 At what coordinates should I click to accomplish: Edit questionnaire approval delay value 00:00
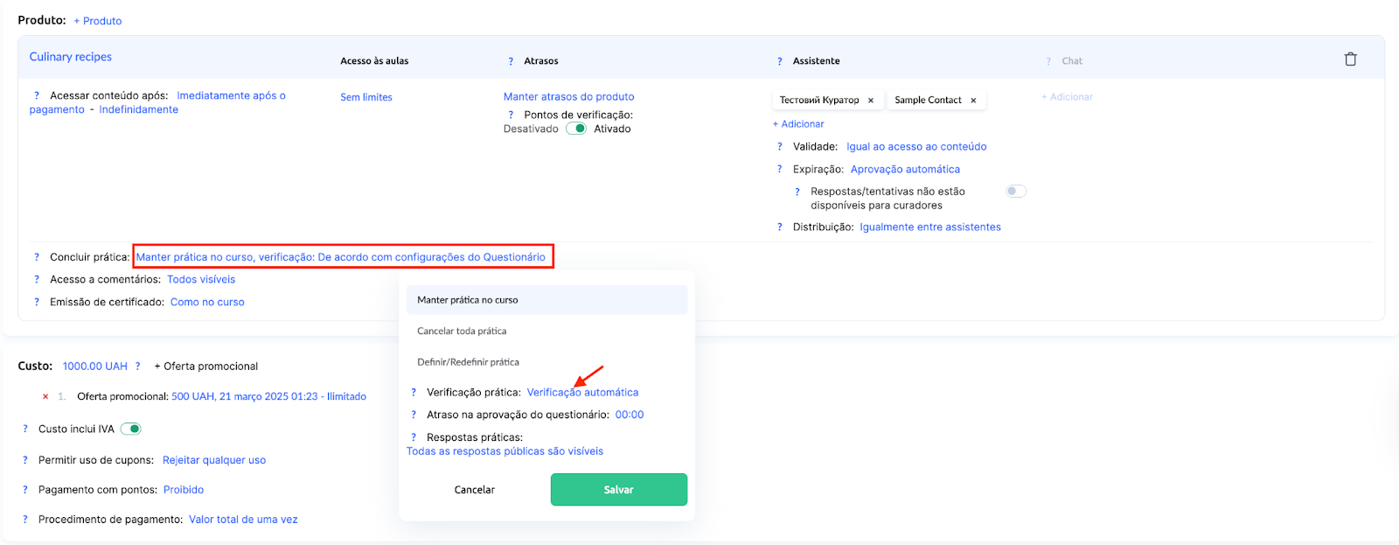629,416
